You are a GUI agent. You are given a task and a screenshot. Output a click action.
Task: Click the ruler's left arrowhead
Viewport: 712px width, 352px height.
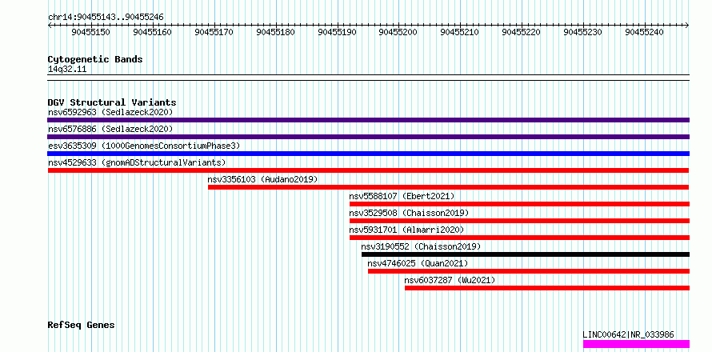tap(50, 25)
